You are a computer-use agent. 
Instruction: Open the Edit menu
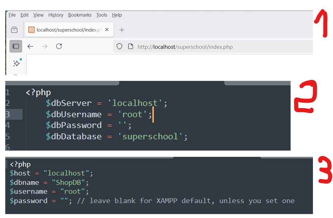tap(24, 15)
